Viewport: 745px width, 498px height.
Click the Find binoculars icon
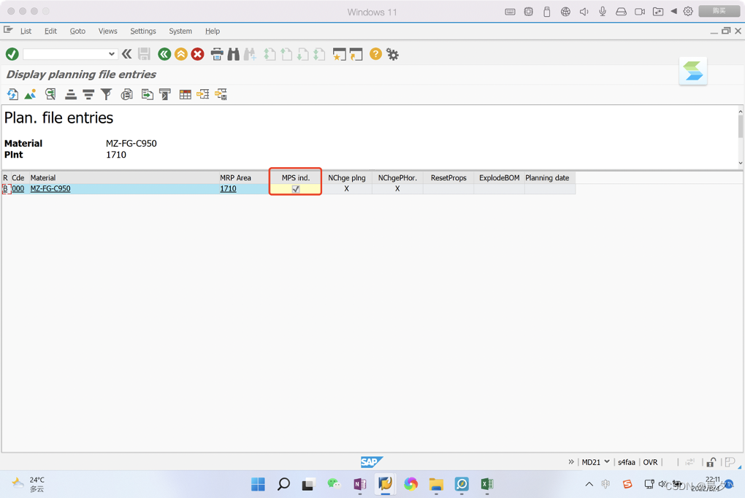point(234,54)
